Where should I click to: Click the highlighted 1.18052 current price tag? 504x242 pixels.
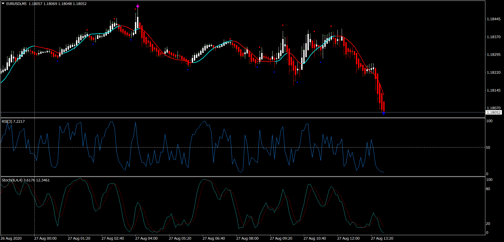pyautogui.click(x=493, y=112)
